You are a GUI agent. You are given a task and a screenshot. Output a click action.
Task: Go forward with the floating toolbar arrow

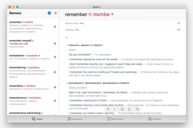pos(114,109)
